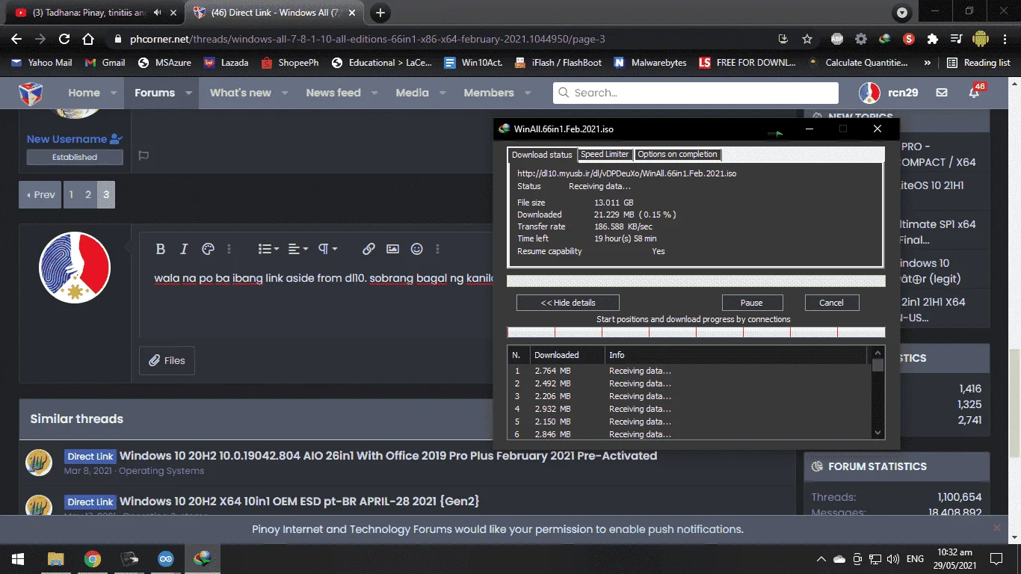Viewport: 1021px width, 574px height.
Task: Select connection row 1 with 2.764 MB
Action: pyautogui.click(x=688, y=371)
